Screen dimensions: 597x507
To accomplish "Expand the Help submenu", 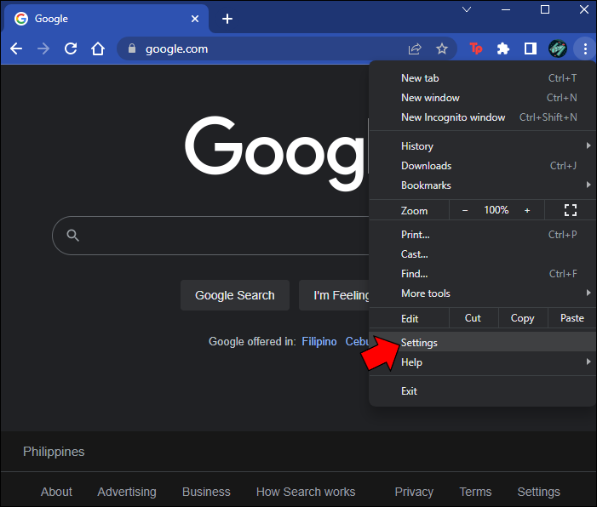I will click(482, 362).
